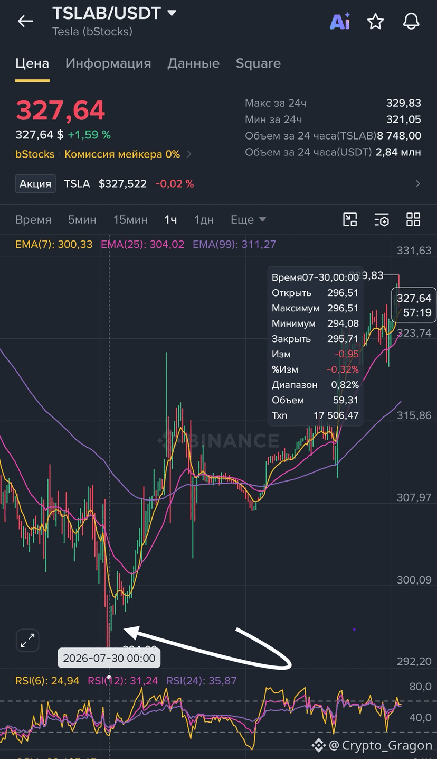The width and height of the screenshot is (437, 759).
Task: Switch to the Информация tab
Action: (108, 63)
